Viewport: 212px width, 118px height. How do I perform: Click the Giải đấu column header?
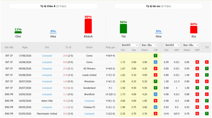click(9, 47)
